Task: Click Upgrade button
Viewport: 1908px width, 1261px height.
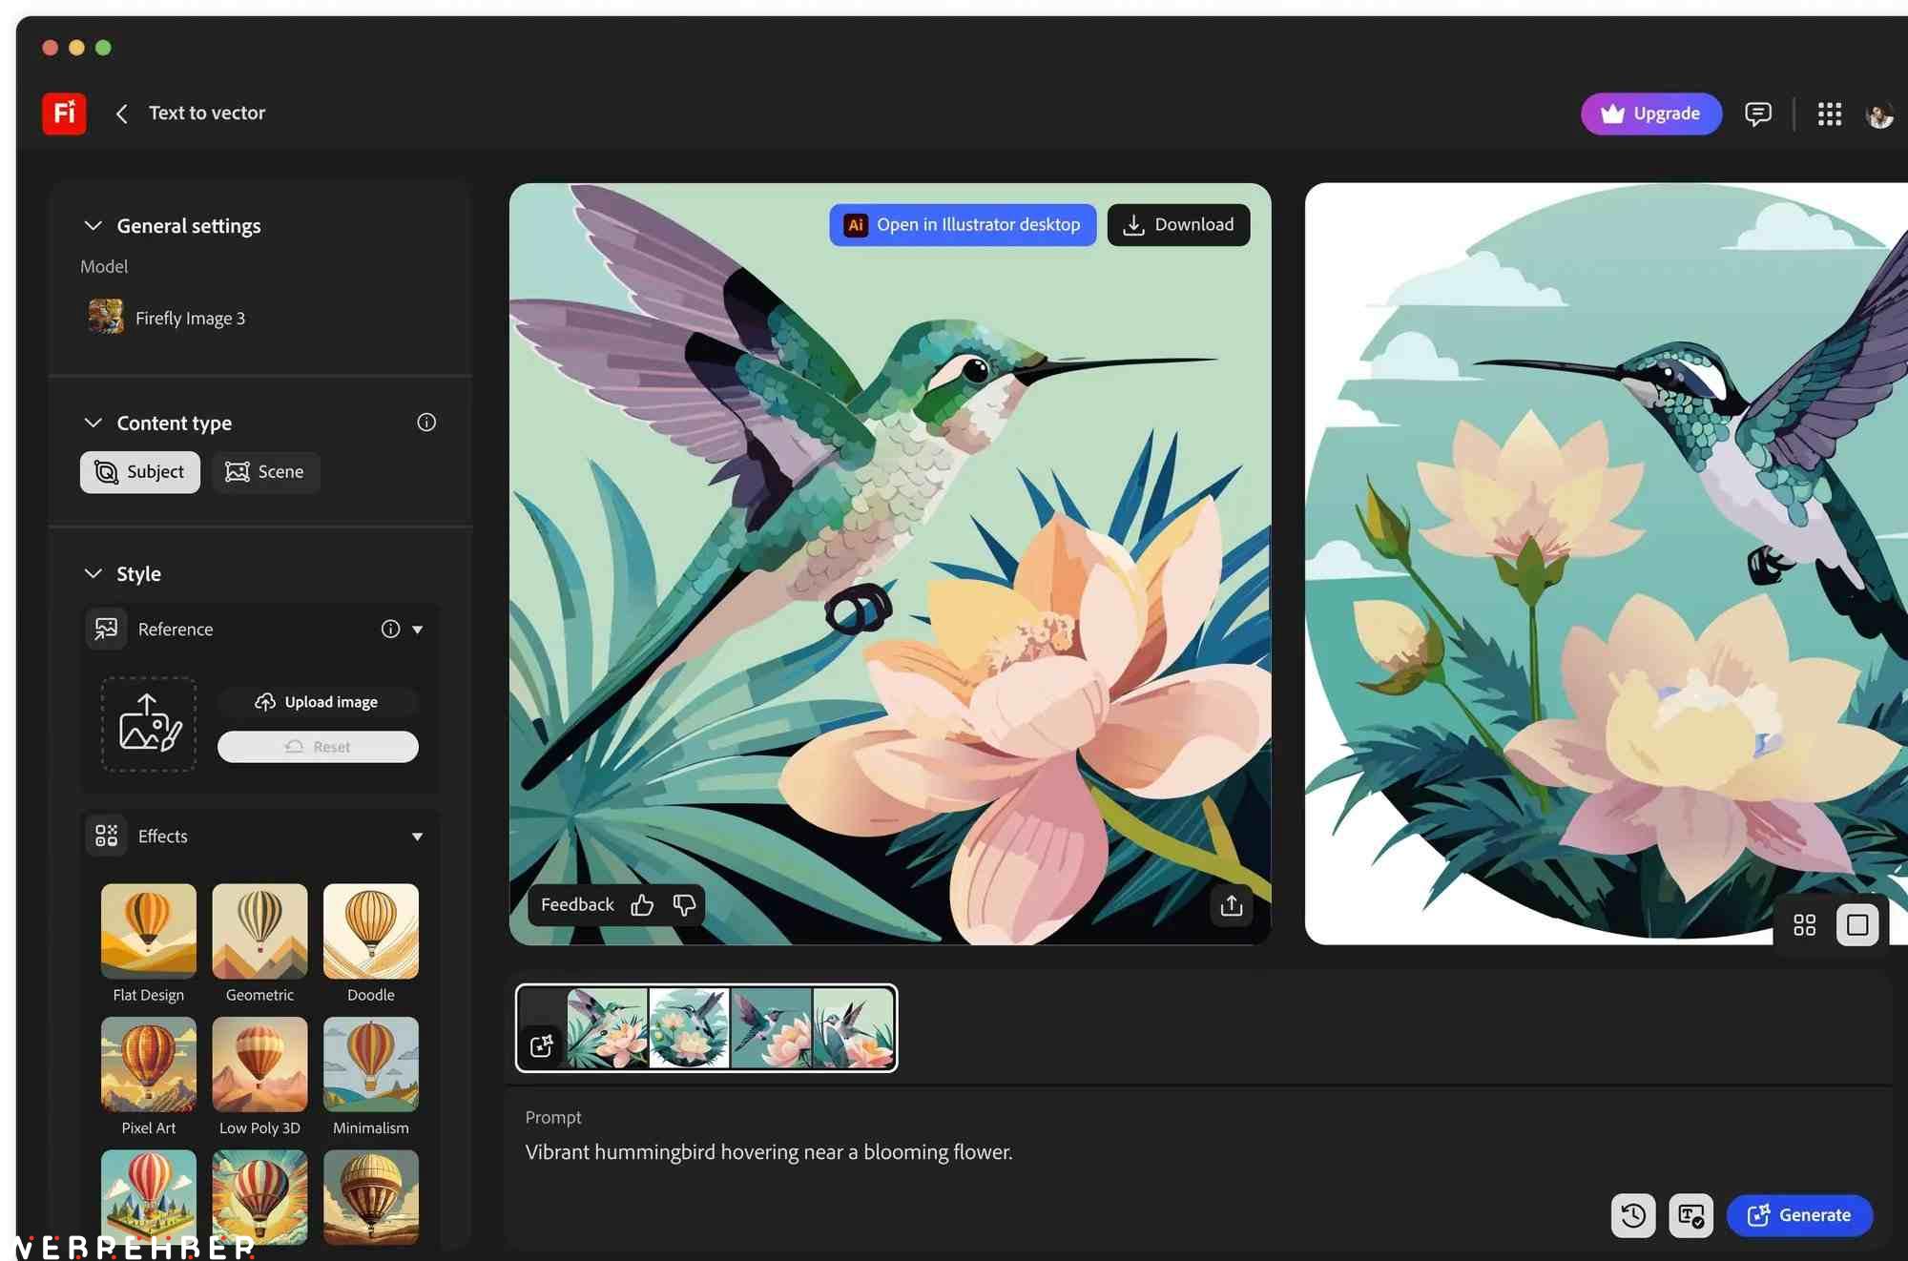Action: pyautogui.click(x=1651, y=114)
